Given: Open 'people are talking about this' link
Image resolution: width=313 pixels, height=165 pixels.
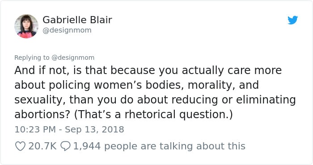Looking at the screenshot, I should coord(175,146).
